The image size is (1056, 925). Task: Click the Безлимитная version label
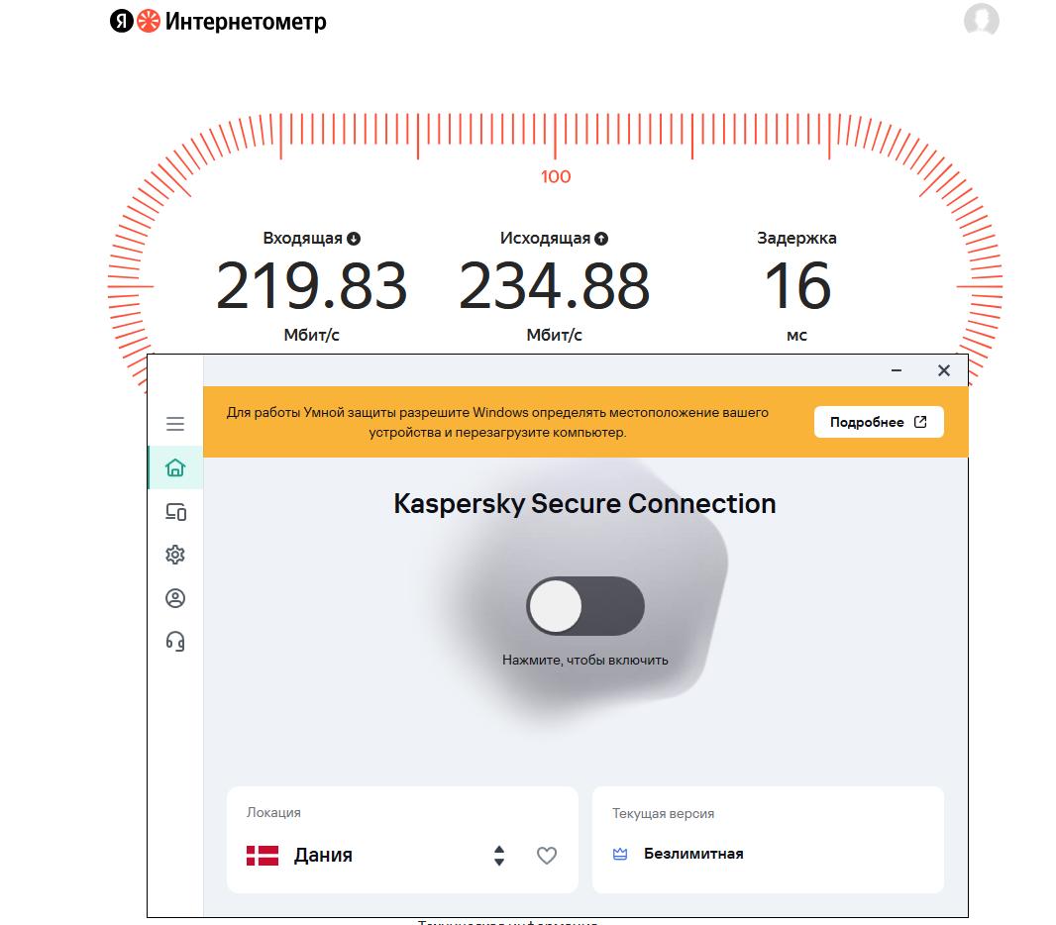pos(693,854)
